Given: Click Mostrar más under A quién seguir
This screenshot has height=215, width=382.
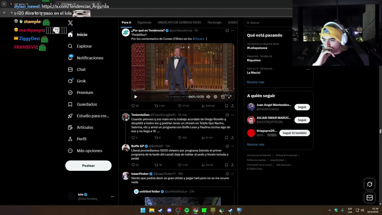Looking at the screenshot, I should (255, 145).
